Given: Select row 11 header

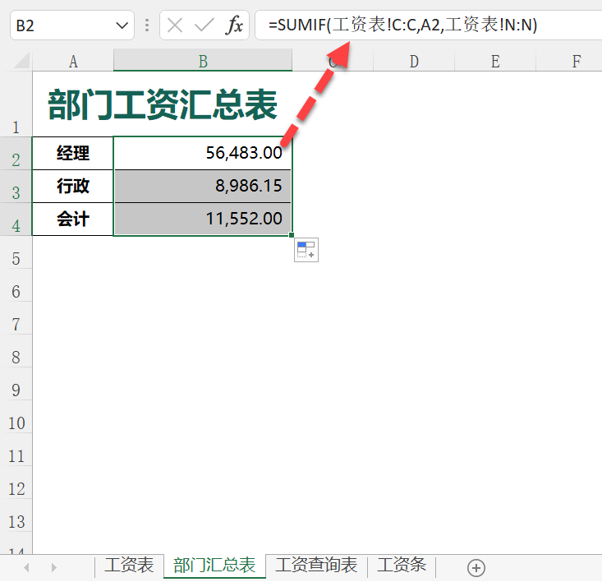Looking at the screenshot, I should [x=16, y=450].
